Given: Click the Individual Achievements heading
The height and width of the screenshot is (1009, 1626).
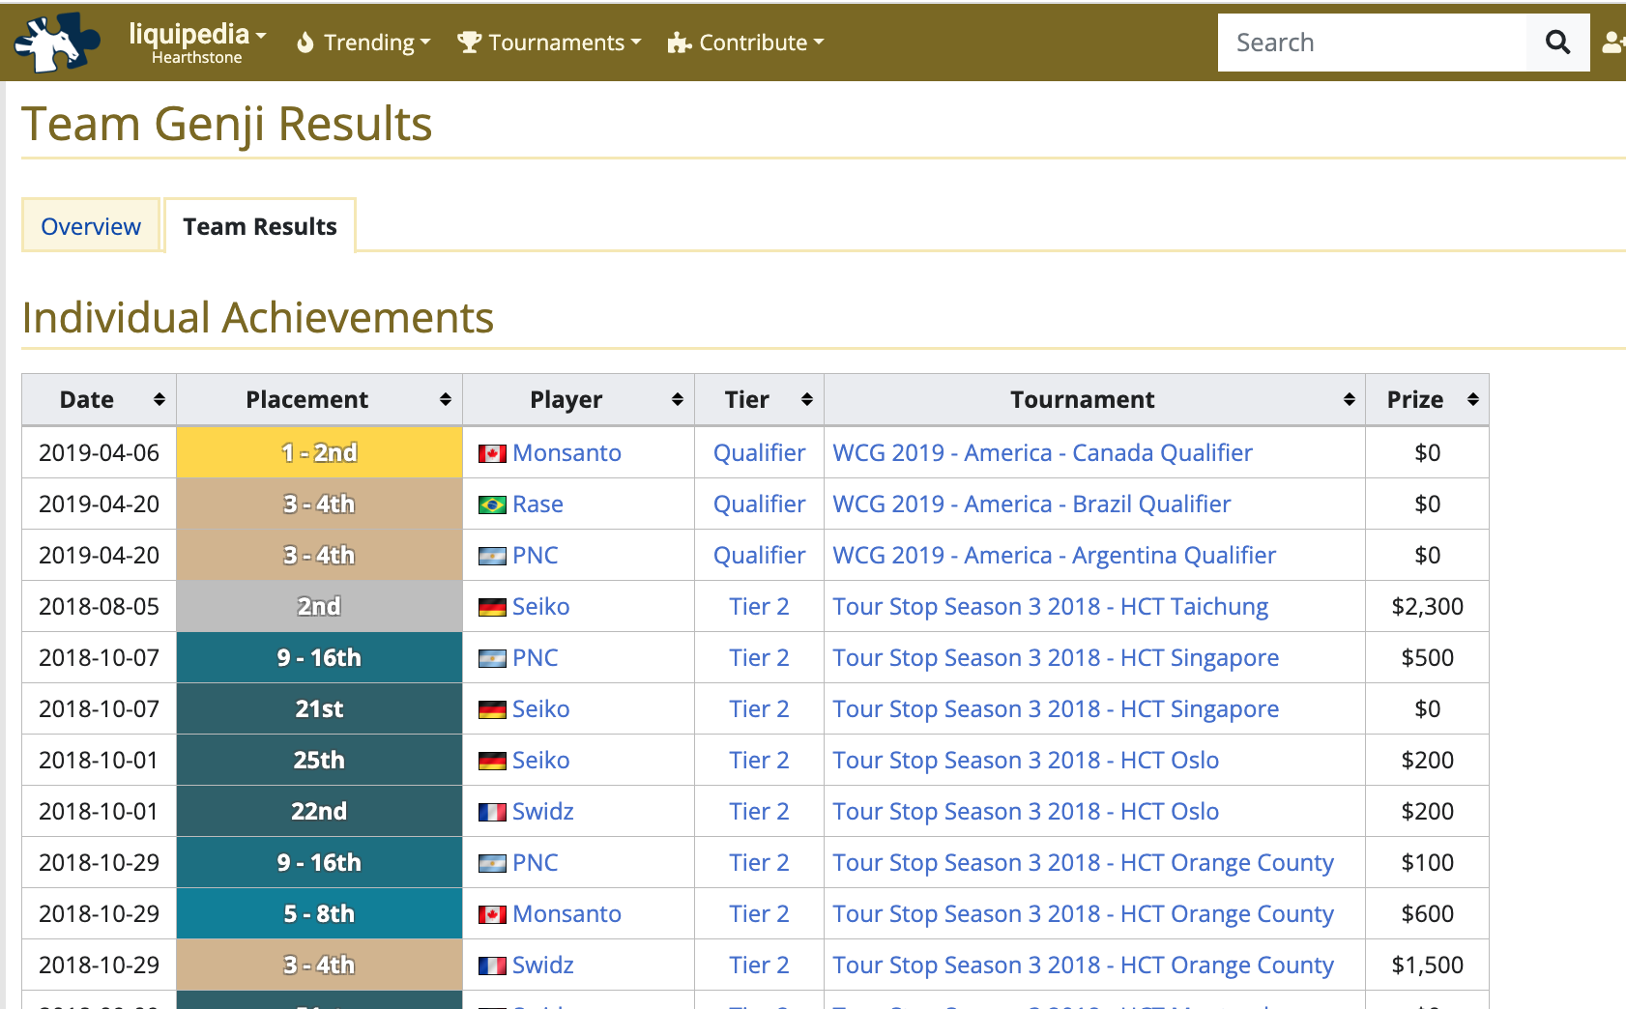Looking at the screenshot, I should pos(258,318).
